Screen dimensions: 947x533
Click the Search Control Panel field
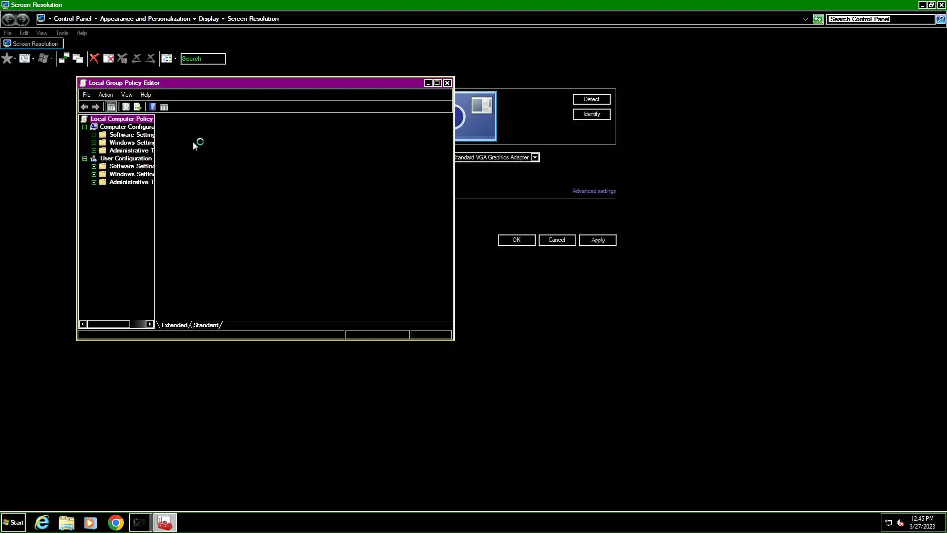pyautogui.click(x=880, y=19)
